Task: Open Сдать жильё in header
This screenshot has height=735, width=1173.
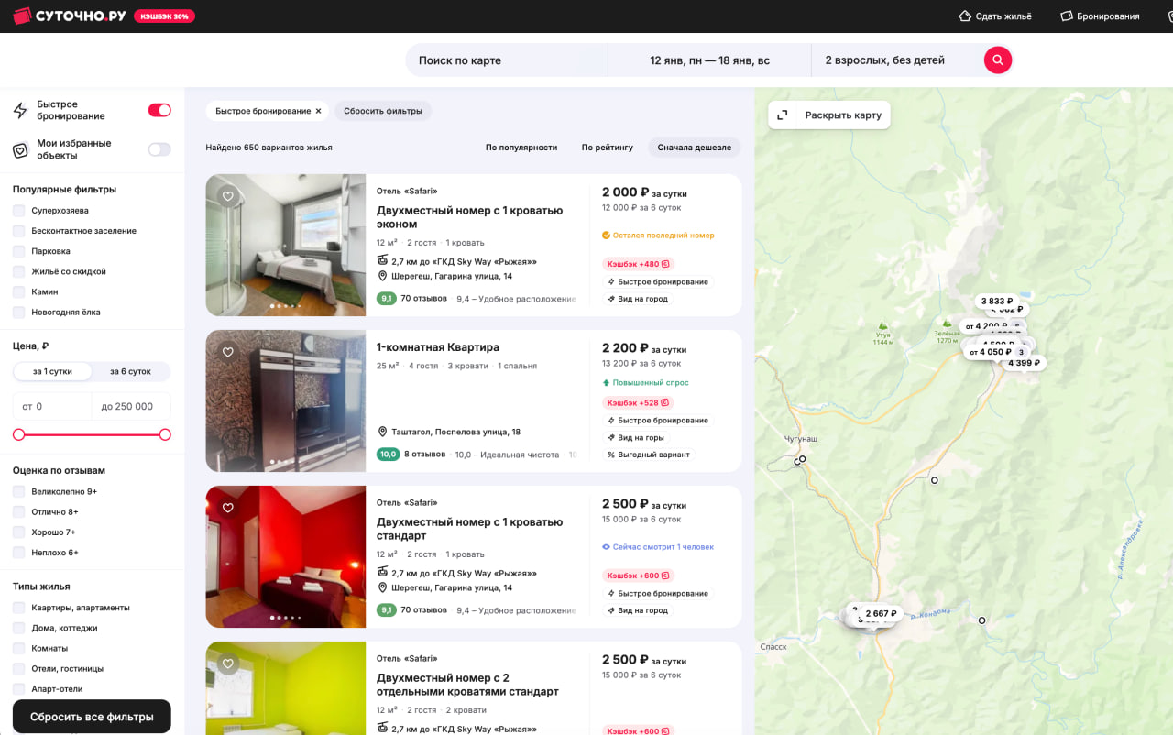Action: (995, 16)
